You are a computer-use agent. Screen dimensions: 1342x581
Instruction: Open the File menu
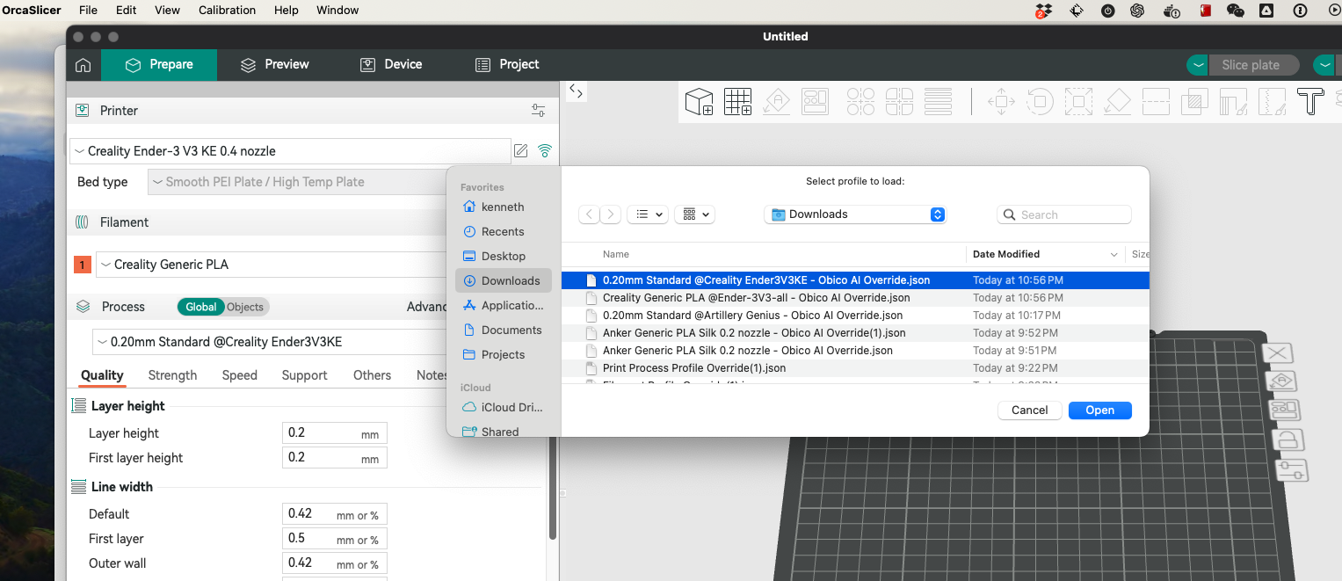pyautogui.click(x=88, y=11)
